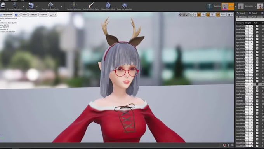
Task: Click the Bake out Materials icon
Action: 125,5
